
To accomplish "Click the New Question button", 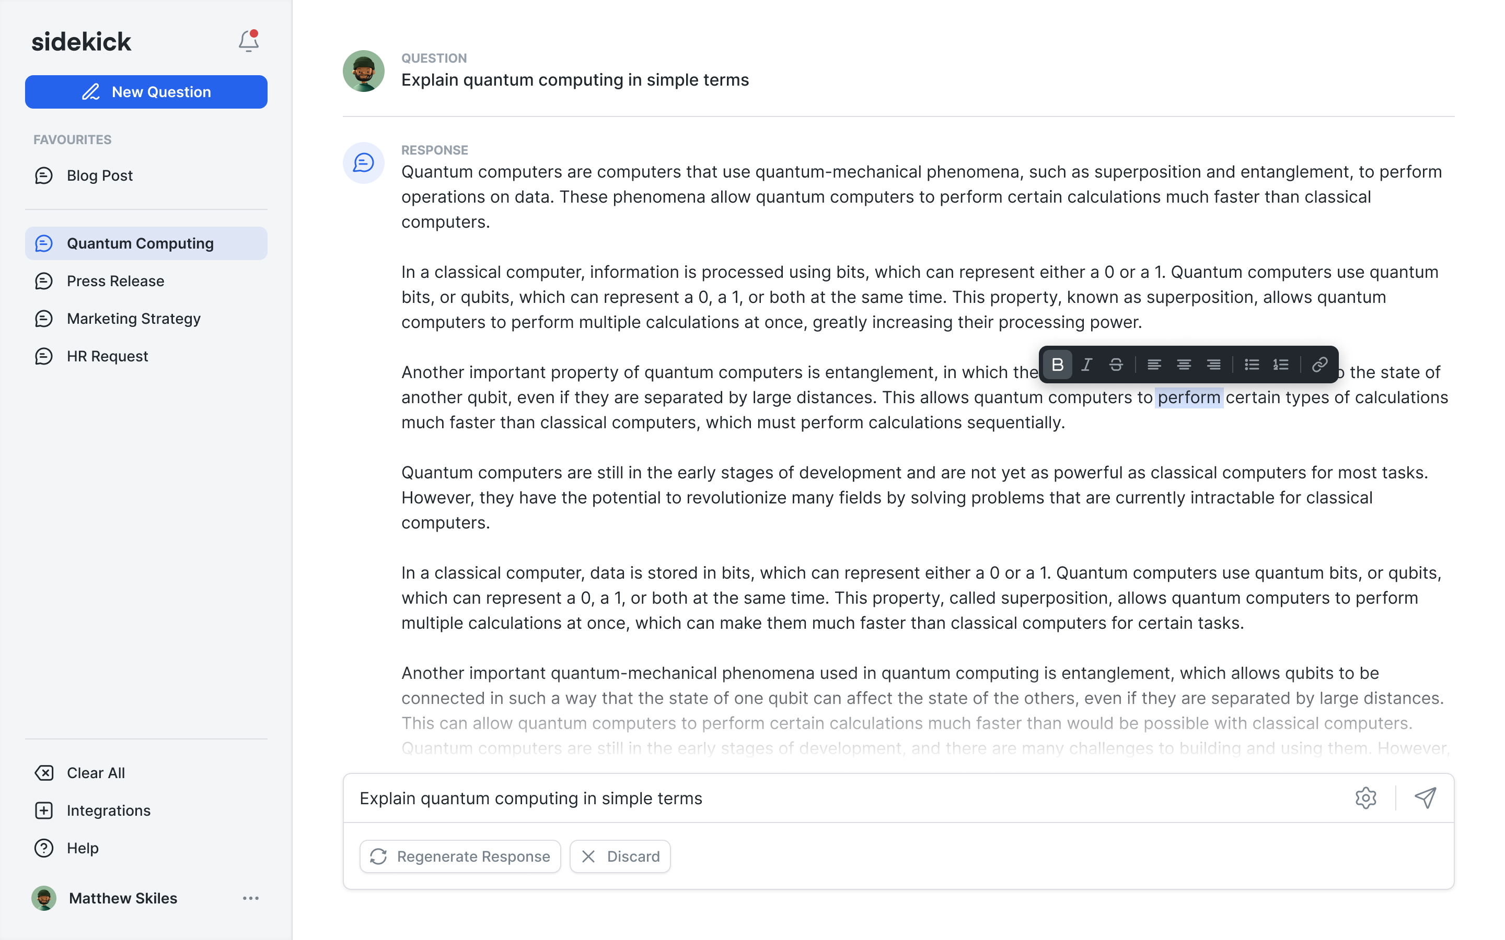I will [146, 92].
